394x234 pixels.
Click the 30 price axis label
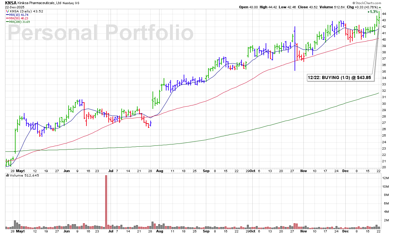pos(384,104)
